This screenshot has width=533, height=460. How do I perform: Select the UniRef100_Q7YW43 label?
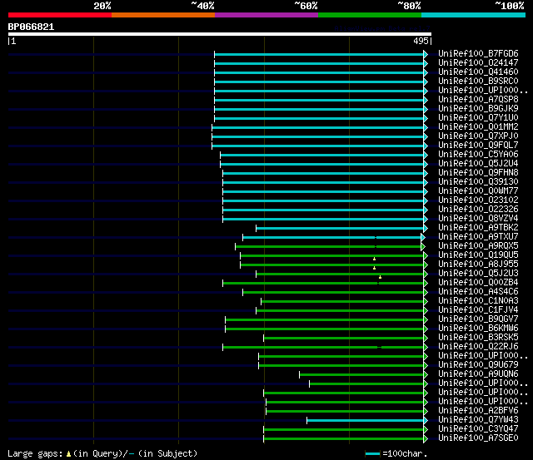(x=478, y=420)
